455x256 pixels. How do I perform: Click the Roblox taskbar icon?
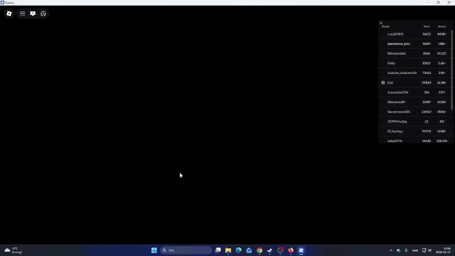(301, 250)
